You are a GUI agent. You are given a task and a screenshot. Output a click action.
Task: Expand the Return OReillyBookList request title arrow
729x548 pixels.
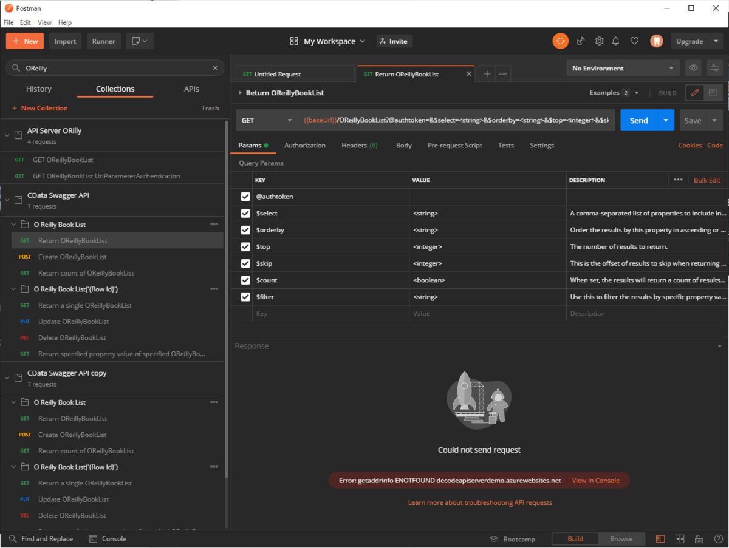[240, 93]
